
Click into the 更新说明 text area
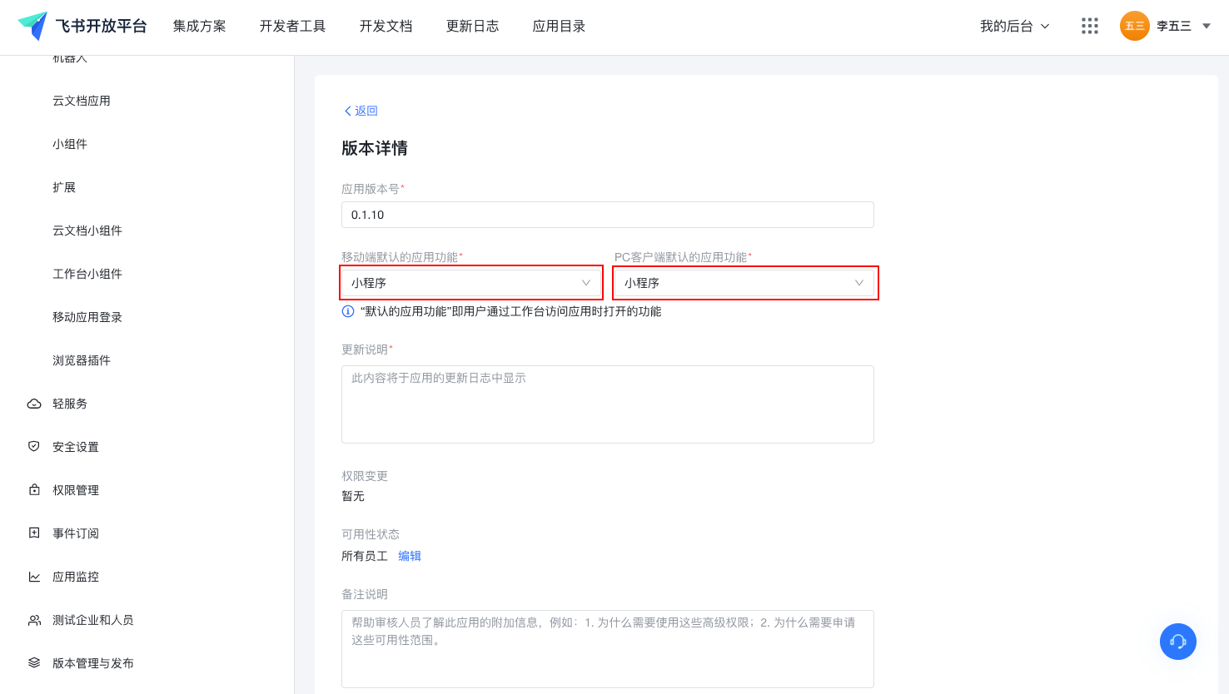coord(607,404)
